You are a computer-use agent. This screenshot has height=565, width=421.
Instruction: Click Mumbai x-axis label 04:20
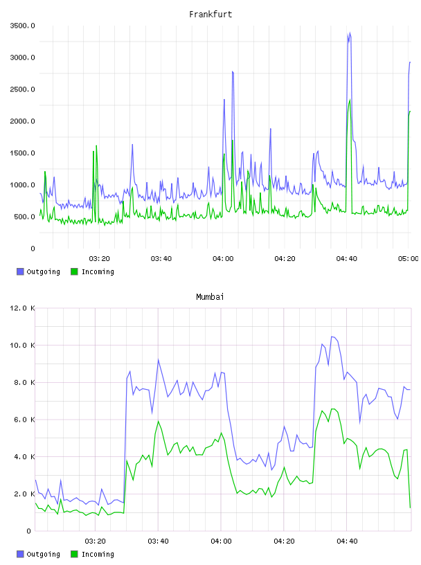(284, 541)
